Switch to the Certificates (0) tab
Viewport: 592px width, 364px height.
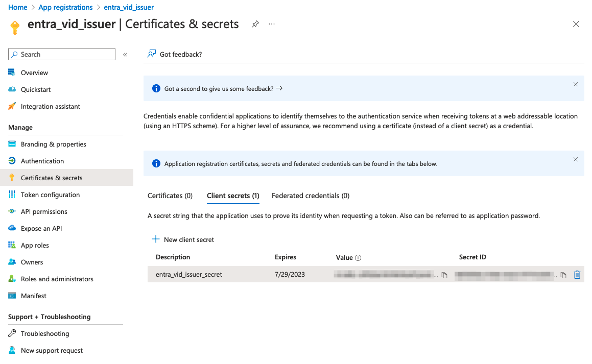pos(170,196)
